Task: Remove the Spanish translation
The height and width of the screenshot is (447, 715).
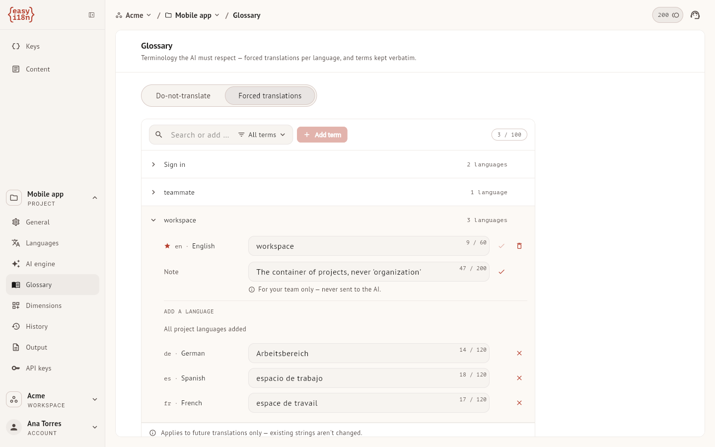Action: click(519, 378)
